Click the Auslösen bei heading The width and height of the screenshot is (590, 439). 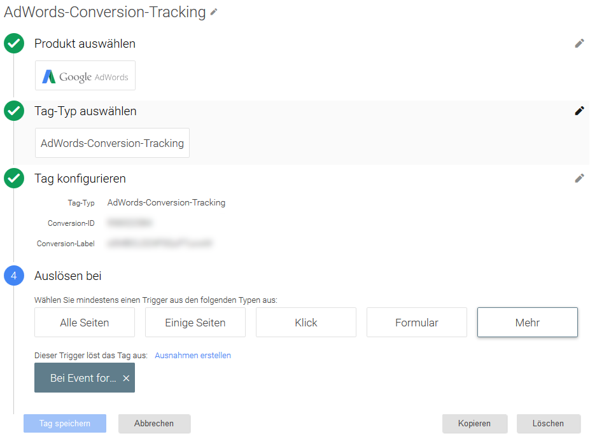[67, 275]
